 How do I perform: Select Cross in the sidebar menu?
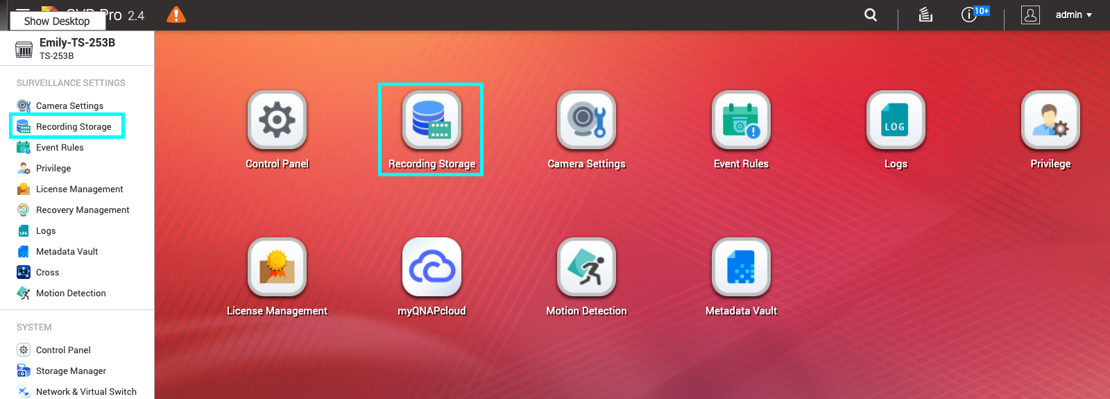[47, 272]
